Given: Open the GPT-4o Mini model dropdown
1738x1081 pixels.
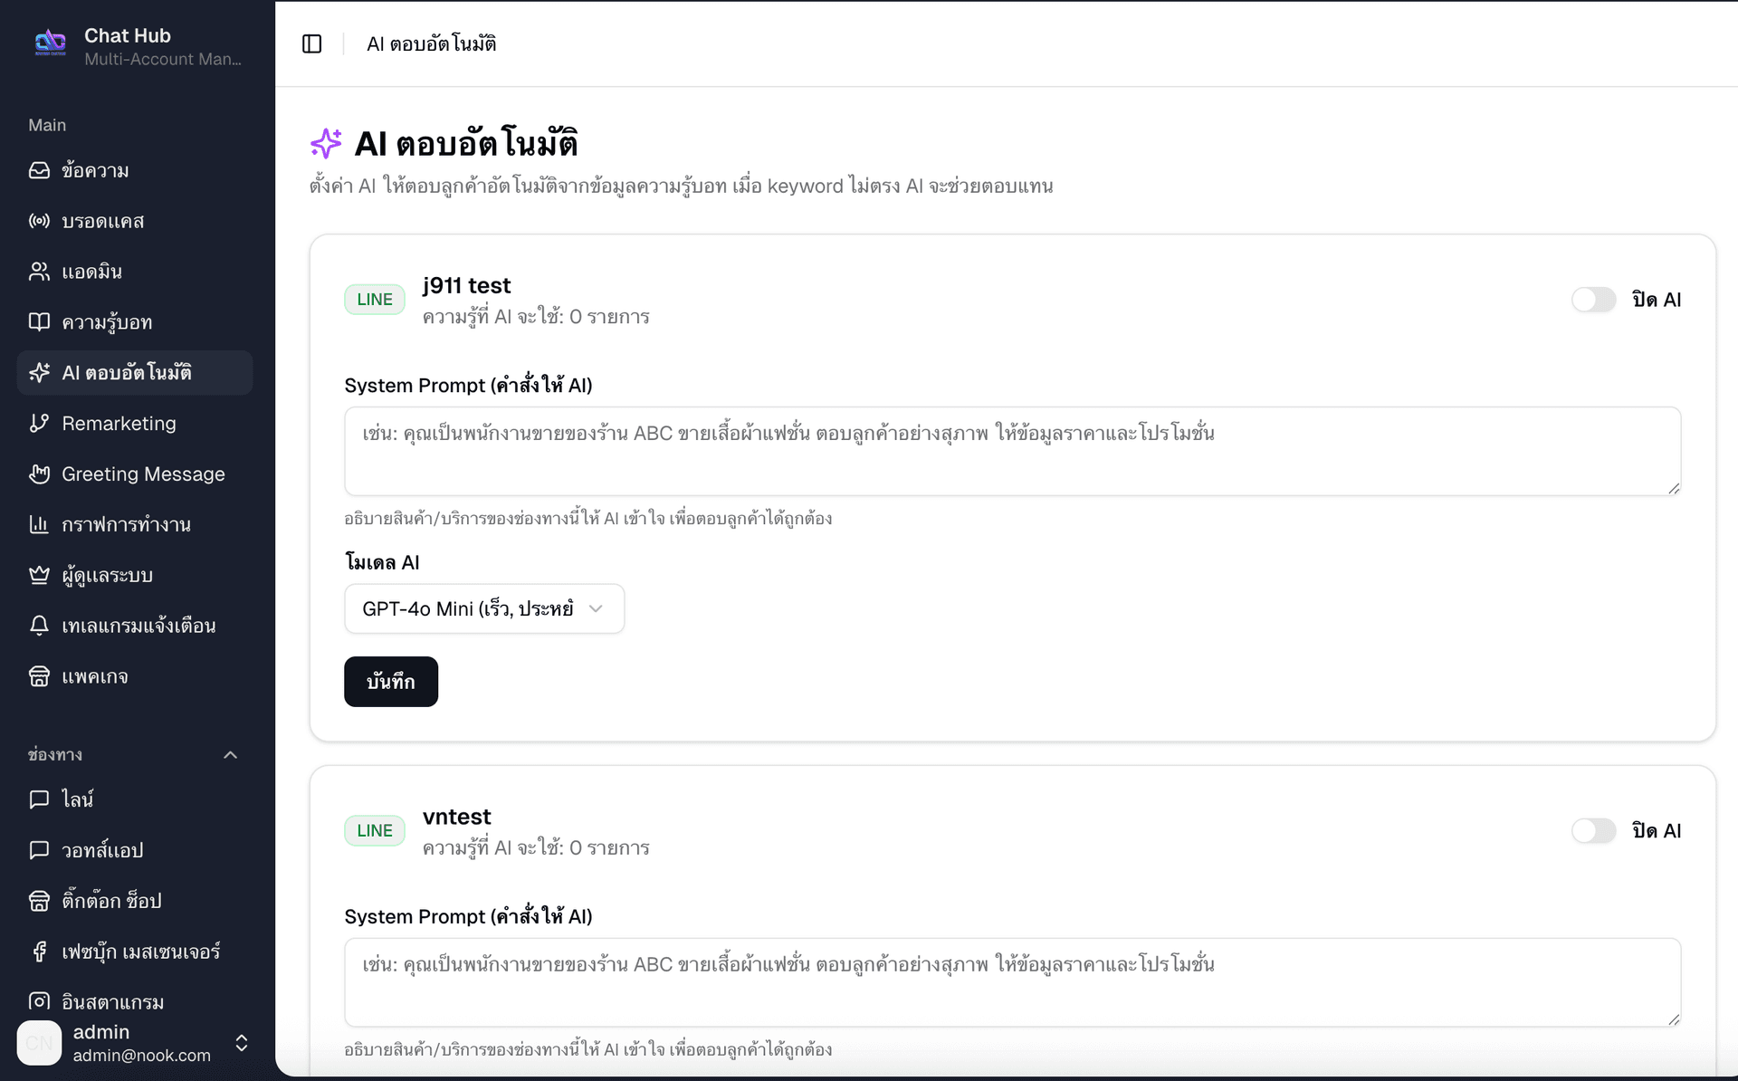Looking at the screenshot, I should pyautogui.click(x=483, y=608).
